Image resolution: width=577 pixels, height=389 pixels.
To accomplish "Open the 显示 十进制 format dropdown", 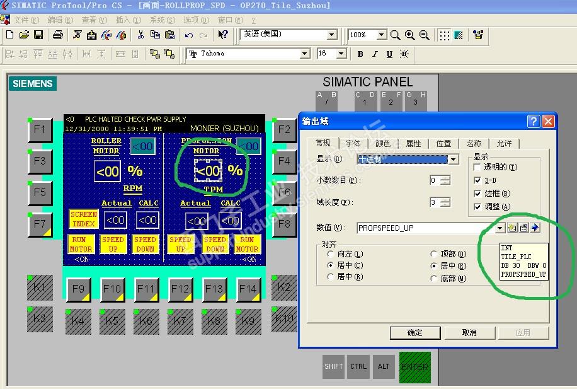I will [x=454, y=160].
